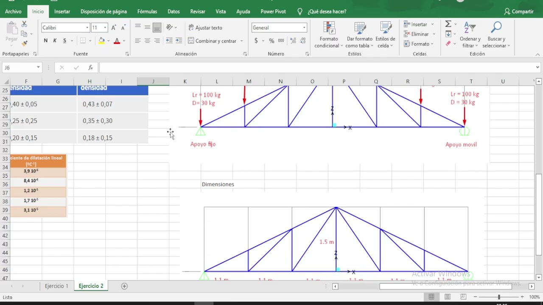
Task: Select the Ejercicio 1 sheet tab
Action: pos(56,286)
